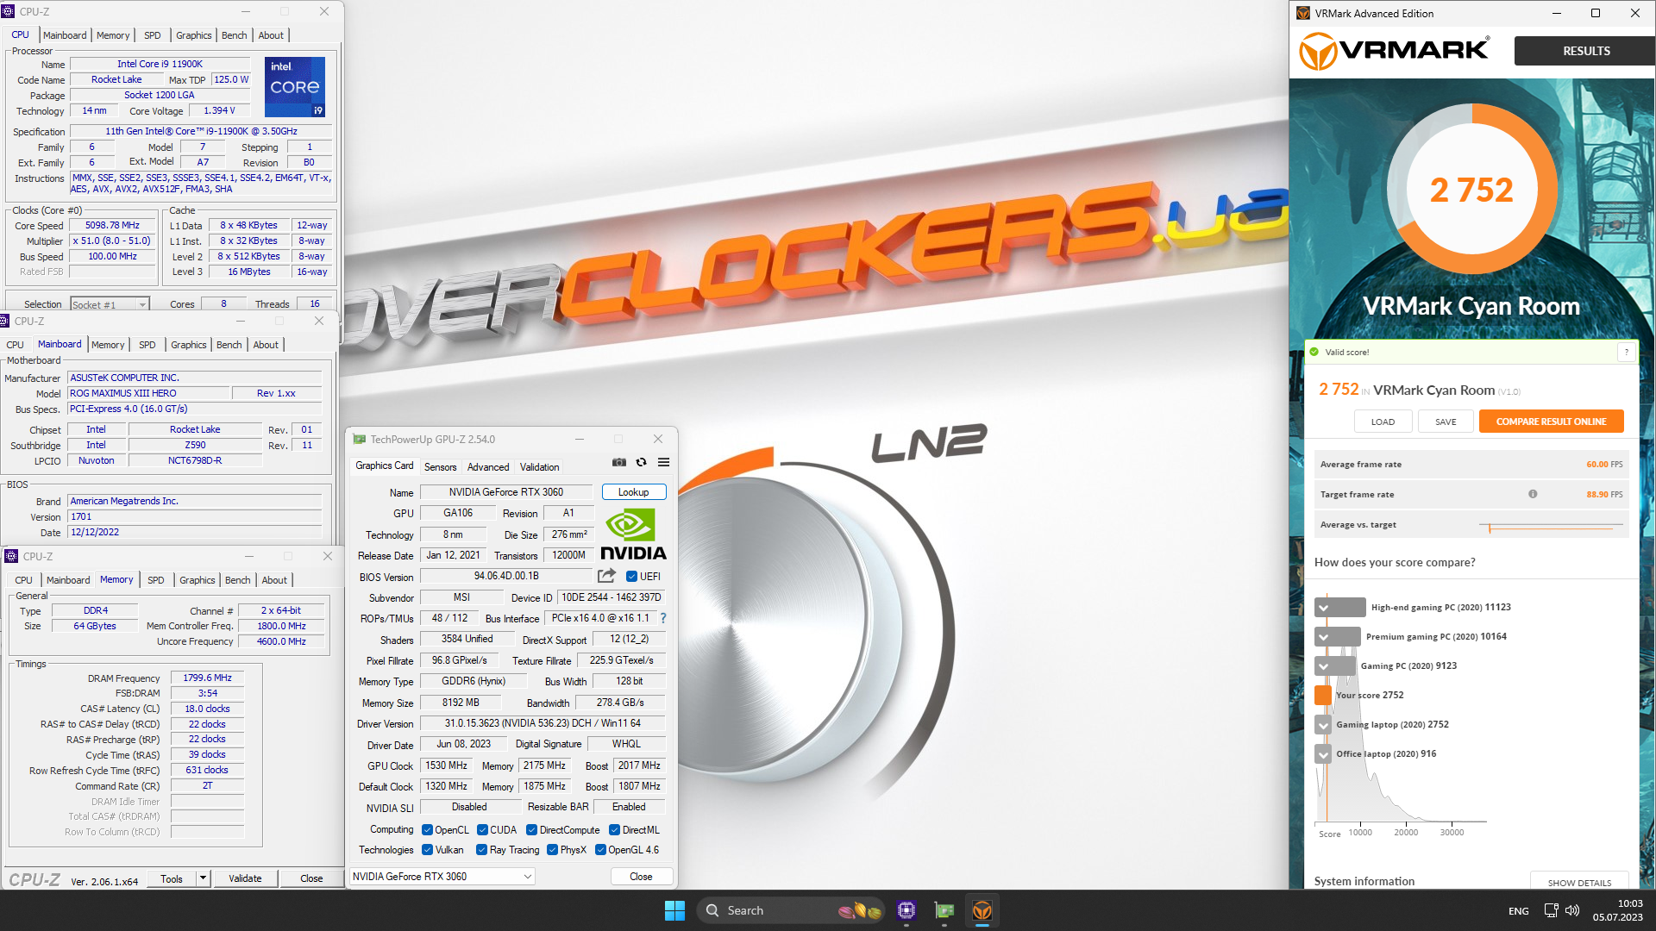Toggle the DirectML checkbox
The image size is (1656, 931).
click(x=614, y=830)
